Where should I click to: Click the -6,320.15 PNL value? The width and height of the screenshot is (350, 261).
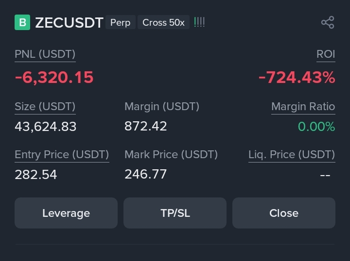[54, 78]
